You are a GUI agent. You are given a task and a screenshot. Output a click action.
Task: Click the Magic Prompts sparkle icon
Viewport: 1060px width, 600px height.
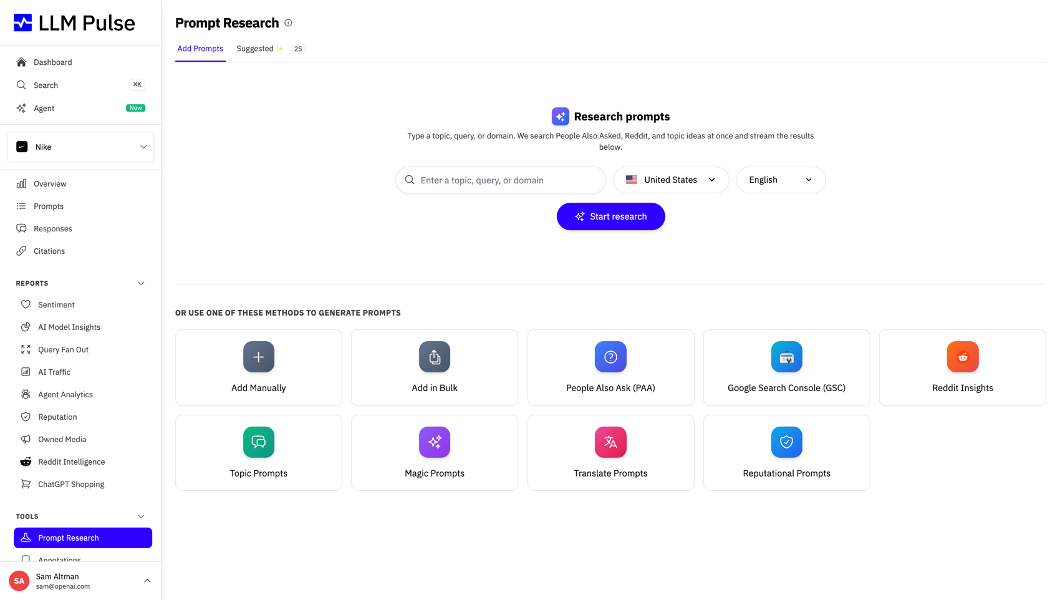coord(435,442)
